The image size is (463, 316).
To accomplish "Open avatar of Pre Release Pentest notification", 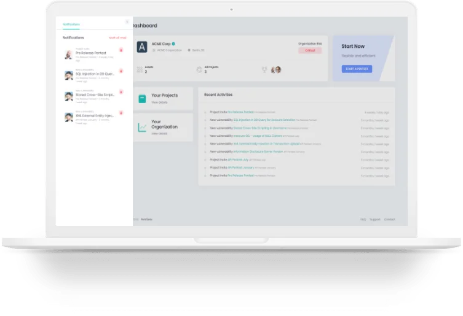I will pyautogui.click(x=69, y=55).
